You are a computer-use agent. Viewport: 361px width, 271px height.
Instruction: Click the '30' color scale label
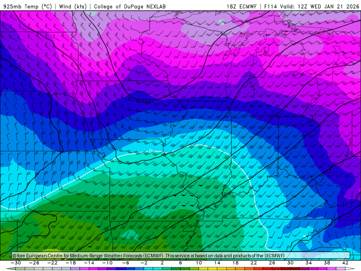click(290, 263)
